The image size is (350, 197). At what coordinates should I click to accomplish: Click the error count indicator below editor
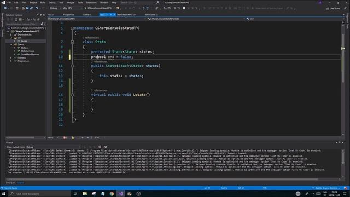pyautogui.click(x=65, y=138)
